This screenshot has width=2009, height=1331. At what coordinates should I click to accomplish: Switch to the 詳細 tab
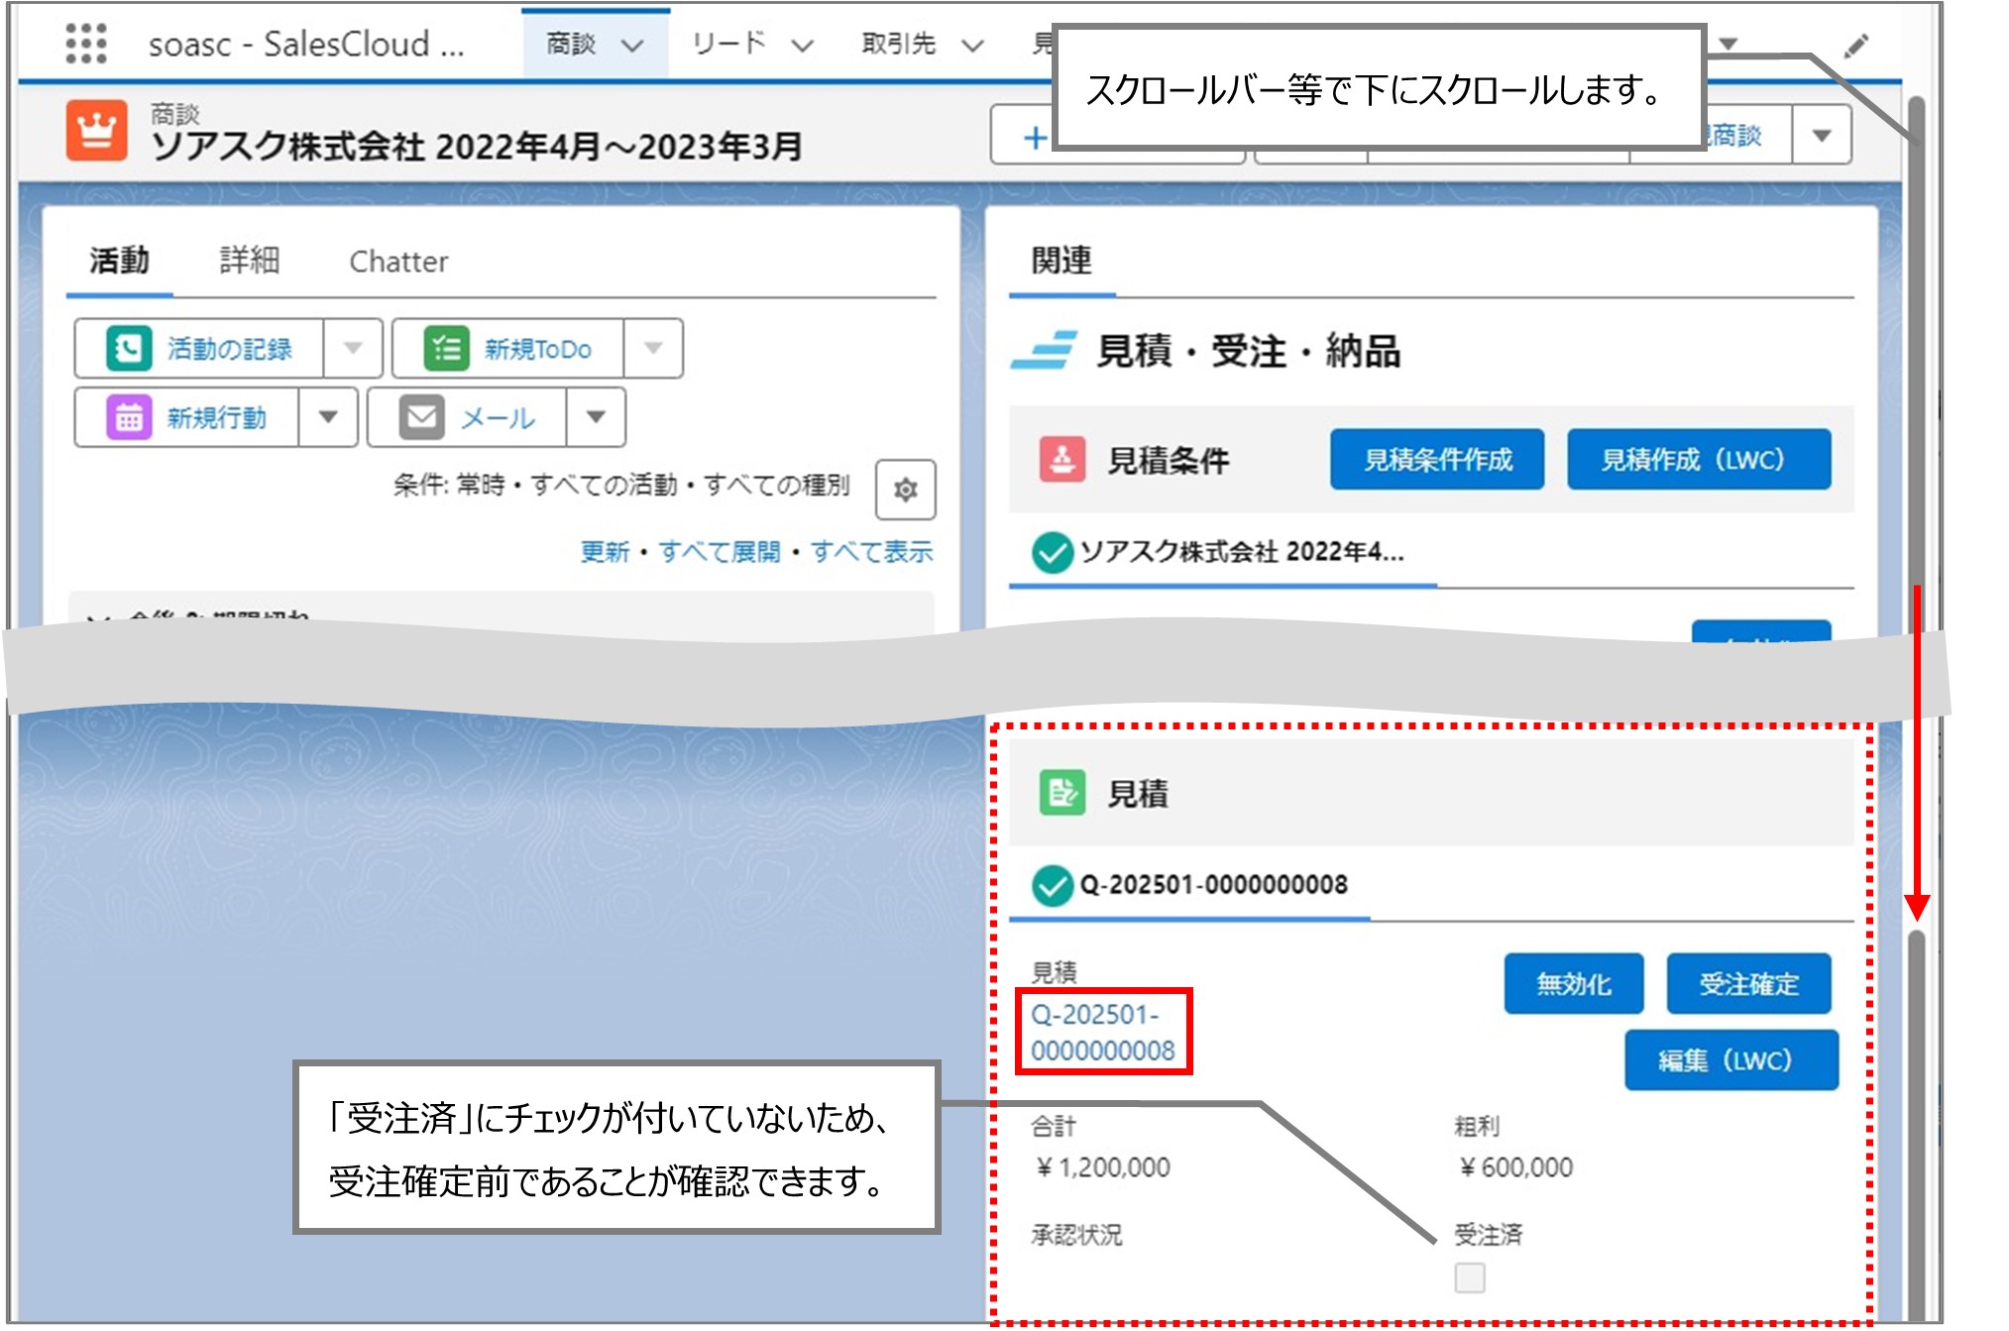pos(249,261)
